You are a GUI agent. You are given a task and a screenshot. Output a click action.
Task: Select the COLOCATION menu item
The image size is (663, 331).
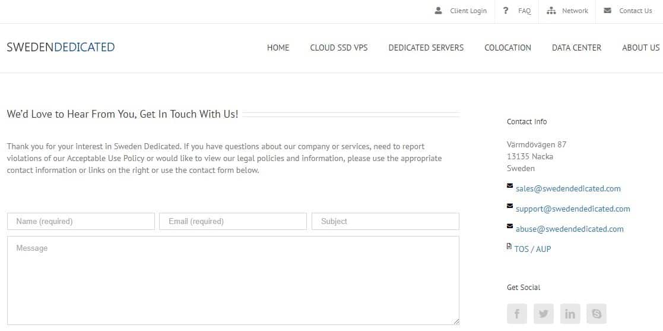[508, 48]
